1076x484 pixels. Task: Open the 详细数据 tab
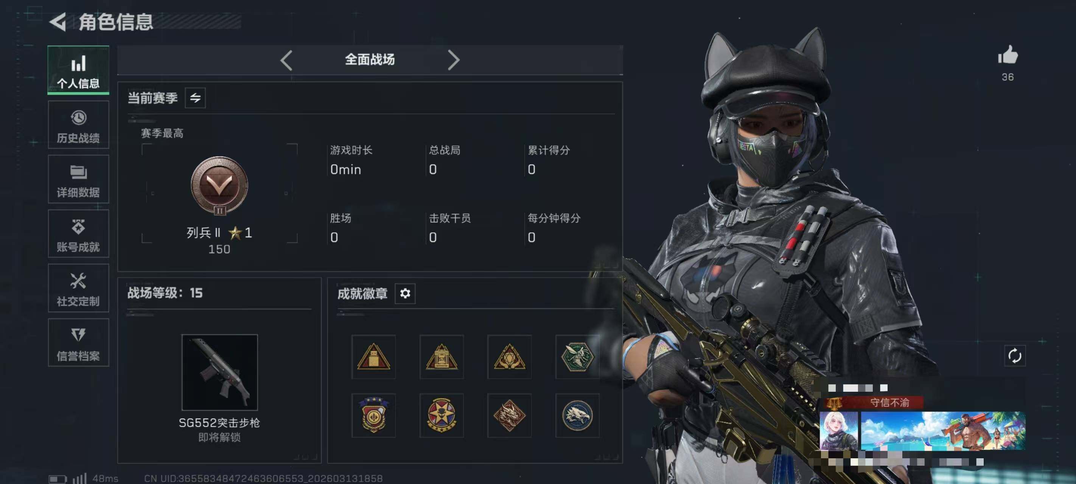(79, 179)
